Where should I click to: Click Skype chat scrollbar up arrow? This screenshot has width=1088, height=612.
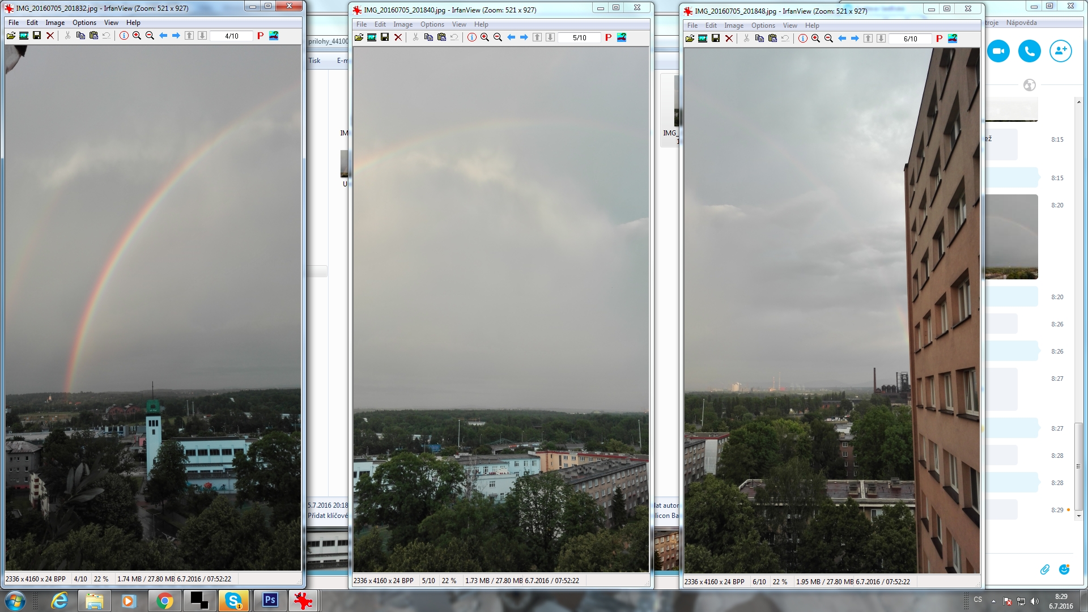[1078, 101]
